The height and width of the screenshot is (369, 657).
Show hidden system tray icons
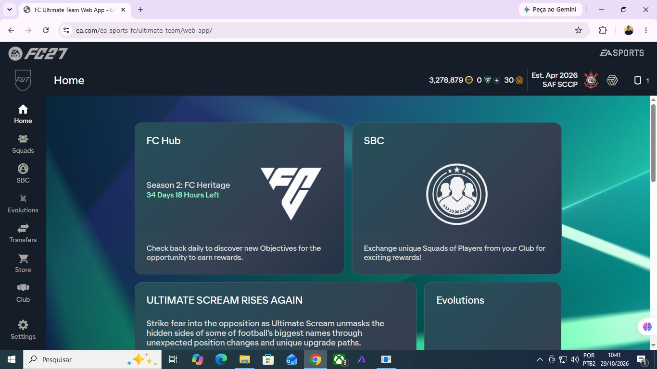point(540,359)
